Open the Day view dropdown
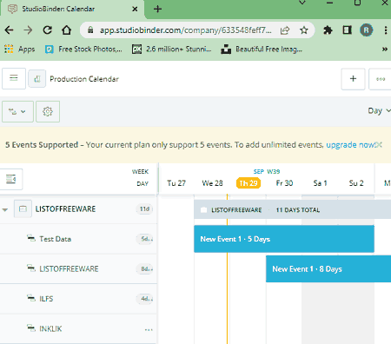Screen dimensions: 391x344 379,111
